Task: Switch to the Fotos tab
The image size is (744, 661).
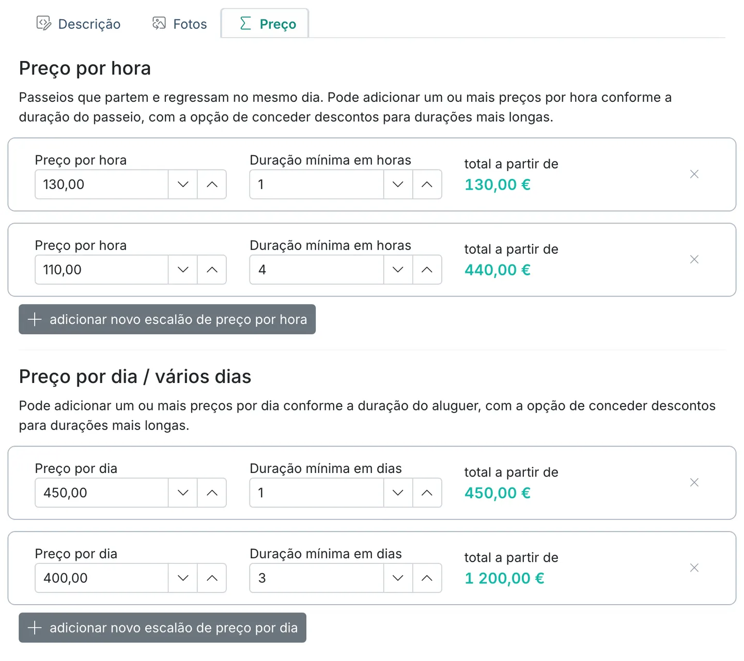Action: 180,24
